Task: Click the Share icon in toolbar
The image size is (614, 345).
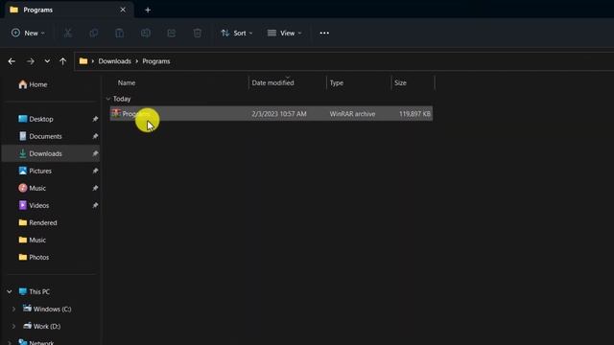Action: tap(172, 34)
